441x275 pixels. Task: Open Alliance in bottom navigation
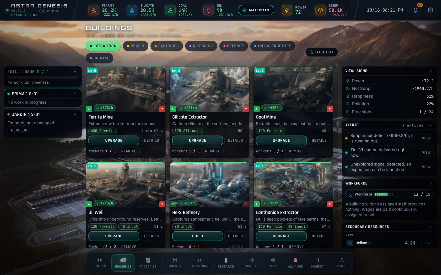295,263
